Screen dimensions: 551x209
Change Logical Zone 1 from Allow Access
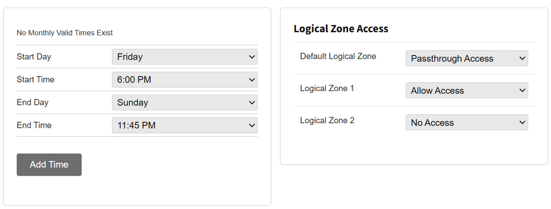click(x=467, y=90)
